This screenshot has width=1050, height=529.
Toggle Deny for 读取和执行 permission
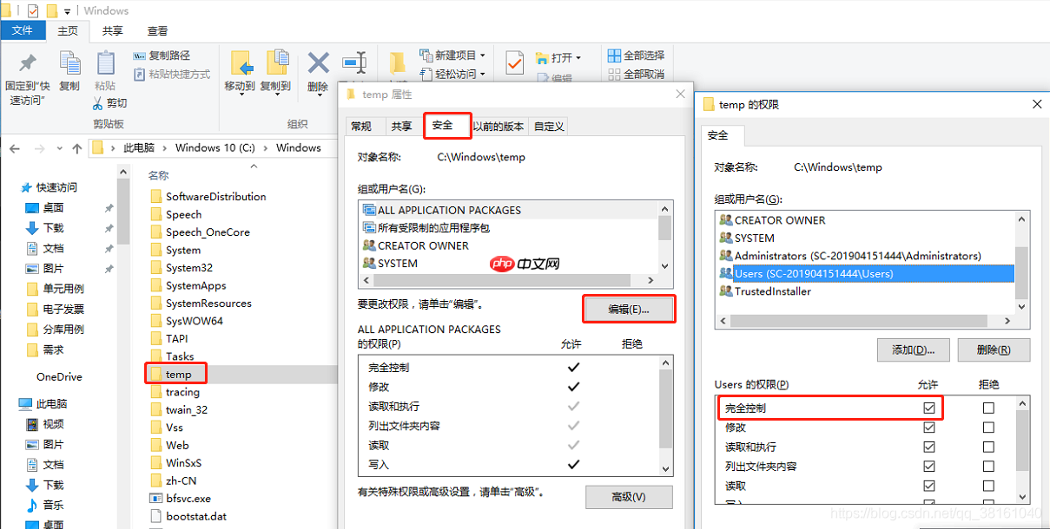988,447
